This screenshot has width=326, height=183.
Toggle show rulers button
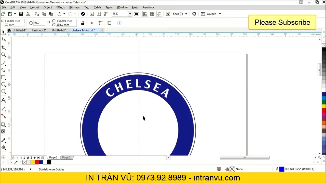(x=145, y=14)
